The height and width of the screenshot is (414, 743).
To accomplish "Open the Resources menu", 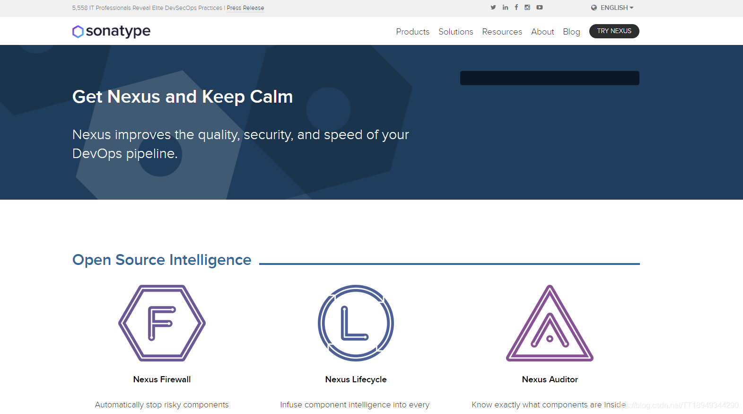I will click(x=502, y=32).
